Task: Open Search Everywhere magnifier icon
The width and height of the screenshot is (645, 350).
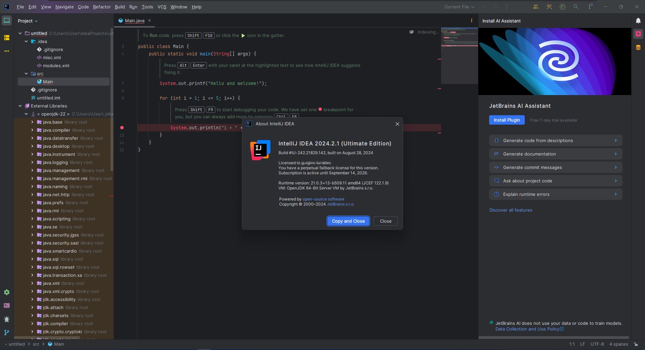Action: (576, 7)
